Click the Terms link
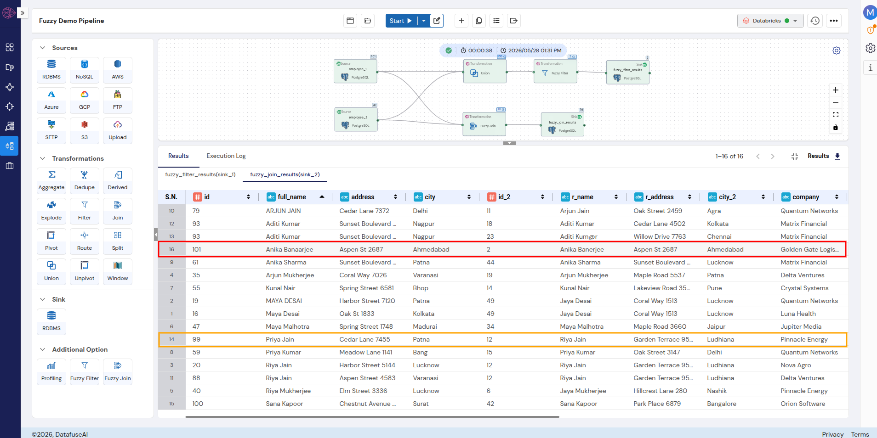 pos(860,434)
